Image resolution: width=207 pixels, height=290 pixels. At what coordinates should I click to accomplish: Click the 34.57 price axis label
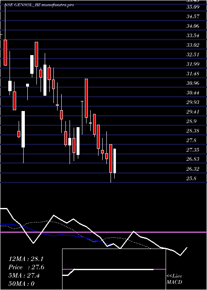pyautogui.click(x=193, y=17)
